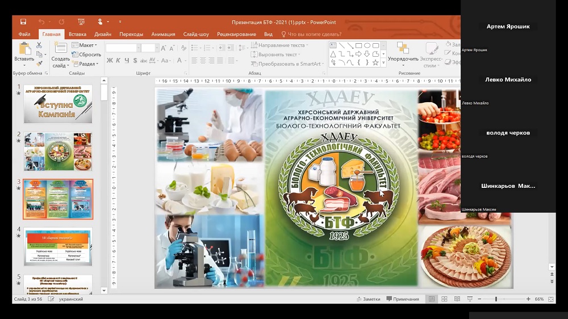Toggle align text left
Viewport: 568px width, 319px height.
(194, 61)
